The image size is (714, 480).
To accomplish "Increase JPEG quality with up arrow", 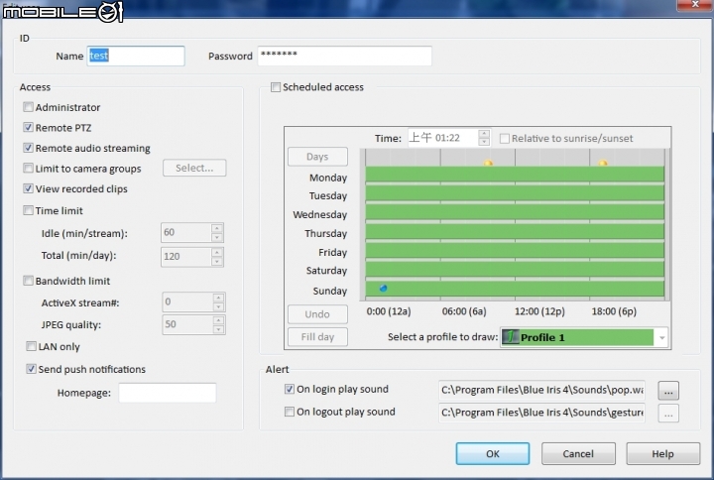I will [218, 320].
